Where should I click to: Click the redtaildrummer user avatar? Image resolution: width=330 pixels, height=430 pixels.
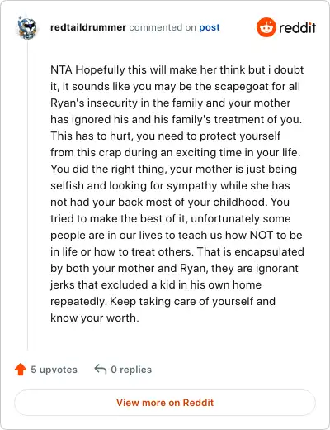pos(27,27)
